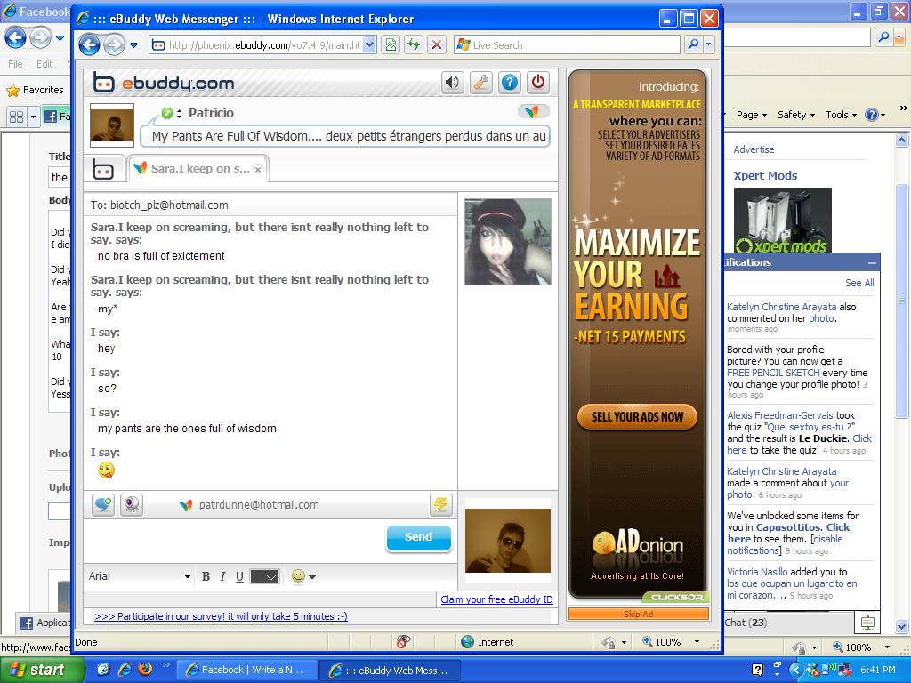Click Sara's display picture thumbnail
911x683 pixels.
pyautogui.click(x=508, y=242)
